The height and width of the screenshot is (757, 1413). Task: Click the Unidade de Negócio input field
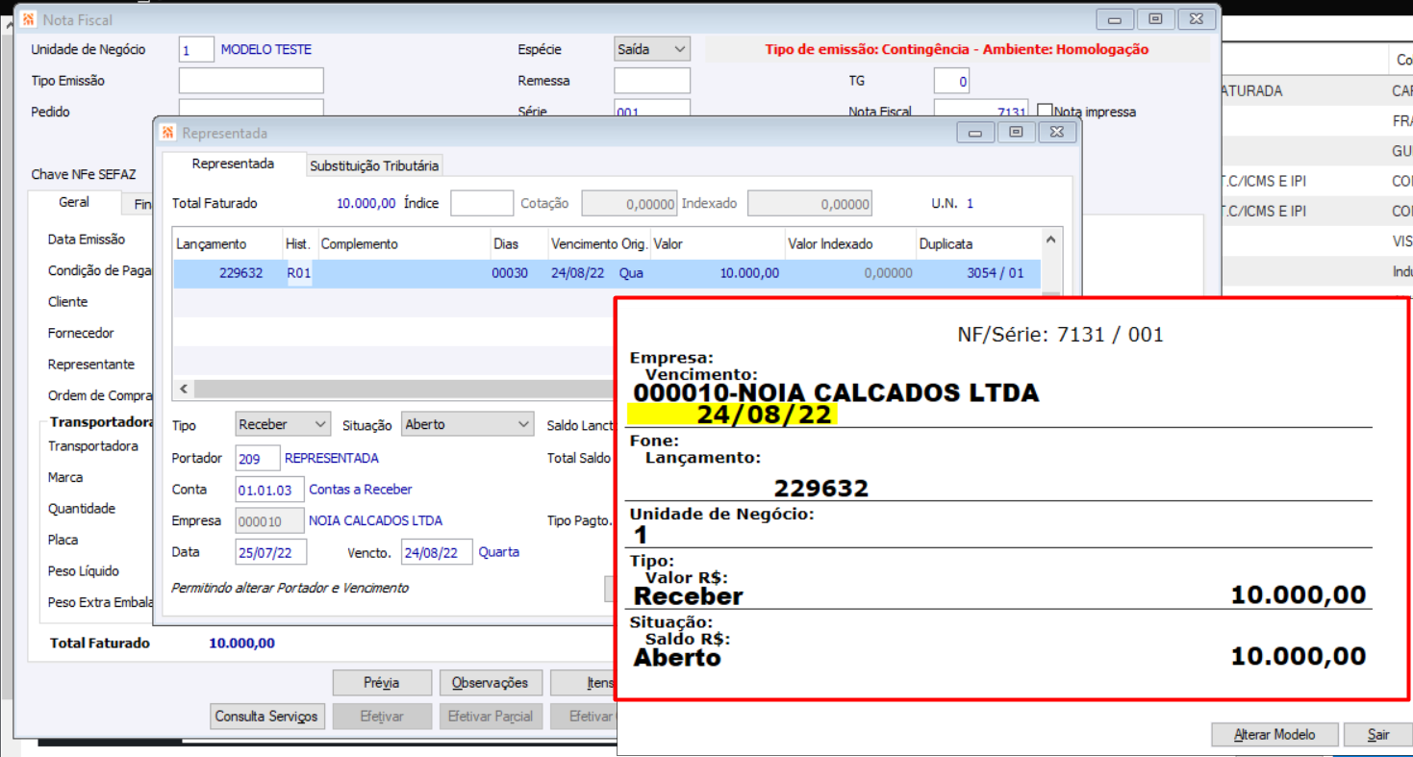point(196,50)
